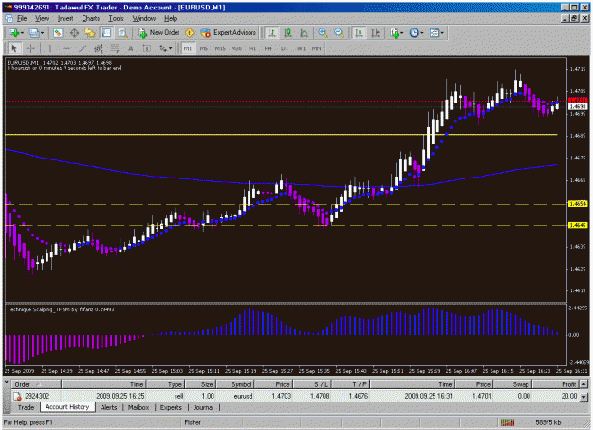Open the Insert menu
The image size is (593, 430).
(x=65, y=18)
